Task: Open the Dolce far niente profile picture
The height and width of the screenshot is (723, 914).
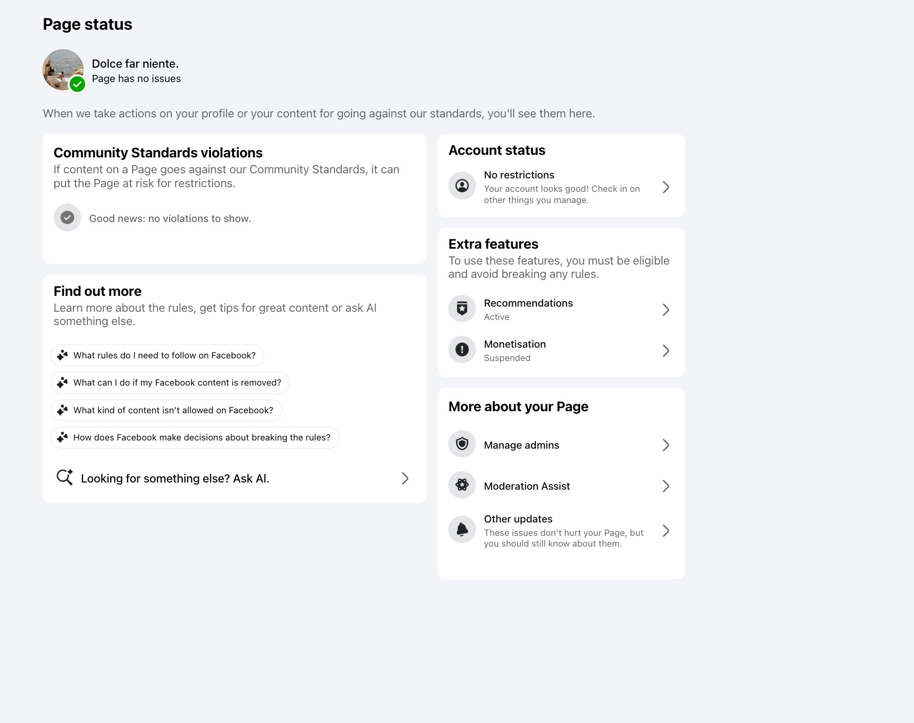Action: [x=63, y=70]
